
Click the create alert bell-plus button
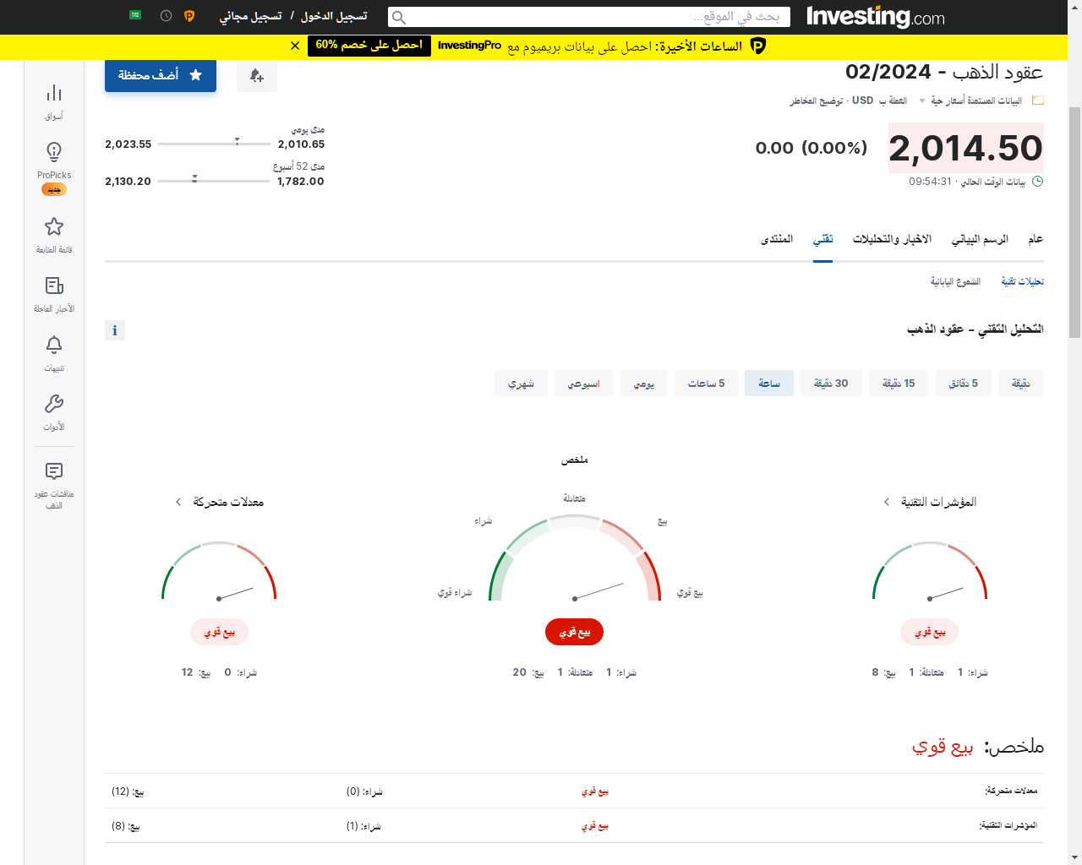point(257,76)
